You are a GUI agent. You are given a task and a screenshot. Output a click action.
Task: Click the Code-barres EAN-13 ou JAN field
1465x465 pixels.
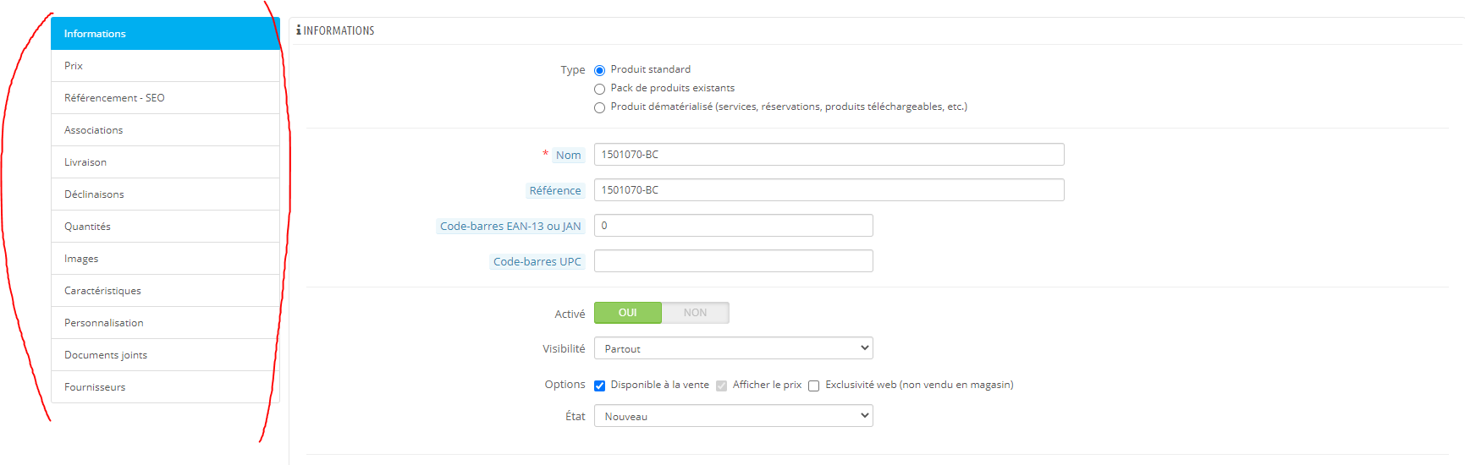tap(733, 226)
